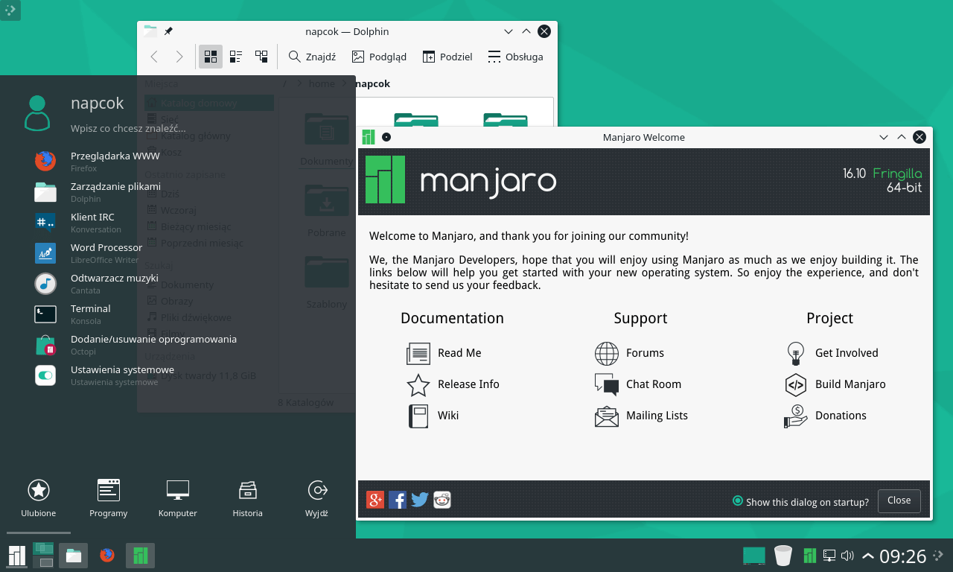This screenshot has width=953, height=572.
Task: Go back in Dolphin navigation
Action: point(154,57)
